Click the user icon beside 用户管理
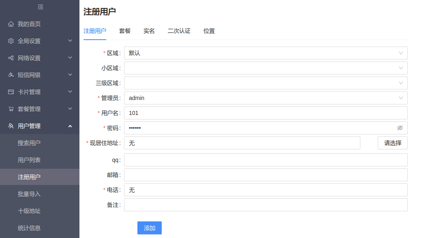 pos(11,126)
